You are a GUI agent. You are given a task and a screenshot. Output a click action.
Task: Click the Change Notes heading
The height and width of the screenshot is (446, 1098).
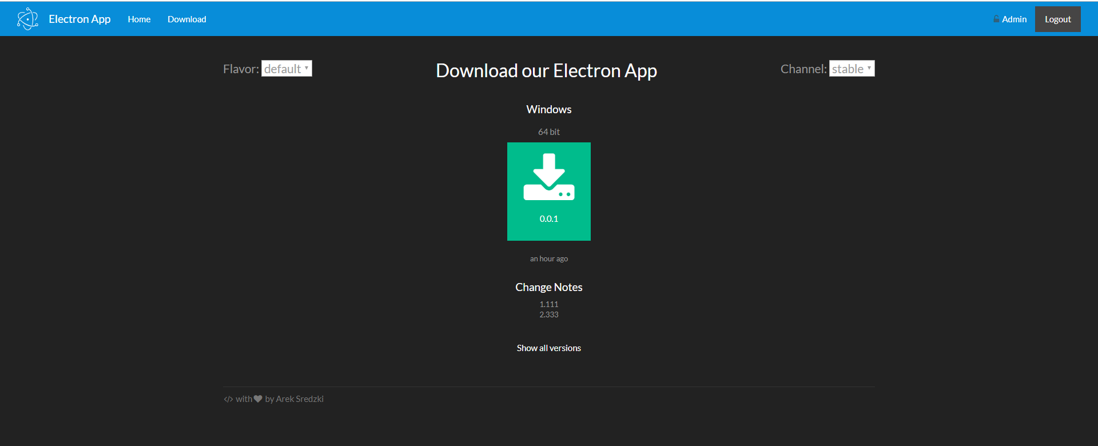[x=549, y=287]
